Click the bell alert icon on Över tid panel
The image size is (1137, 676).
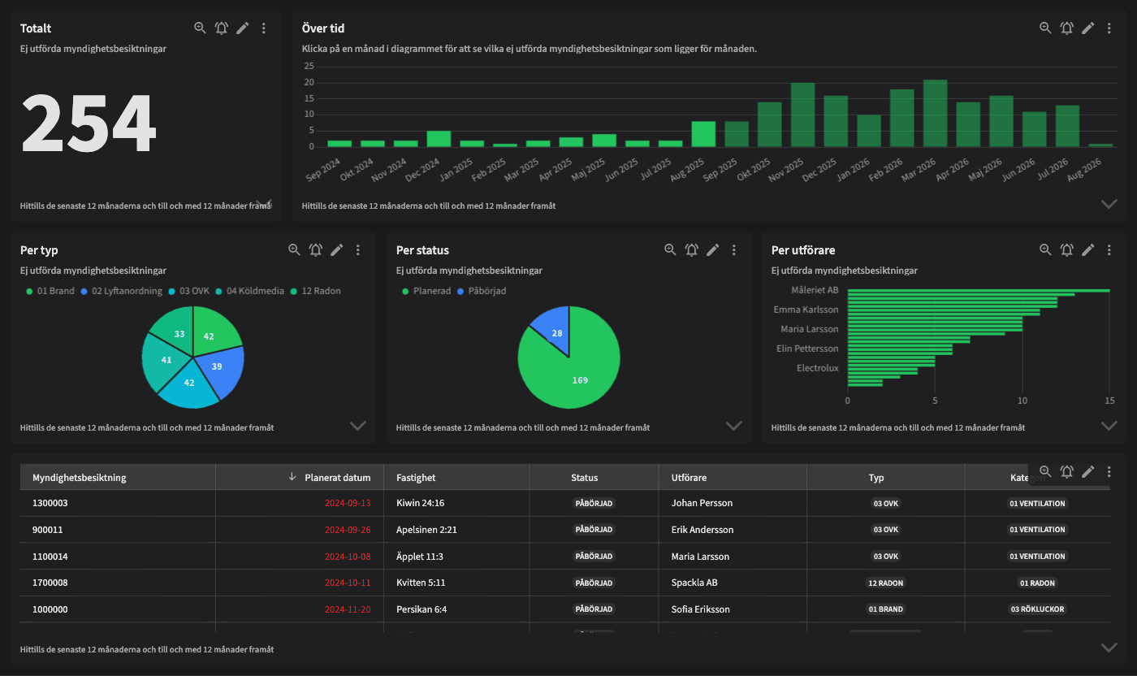pos(1066,28)
